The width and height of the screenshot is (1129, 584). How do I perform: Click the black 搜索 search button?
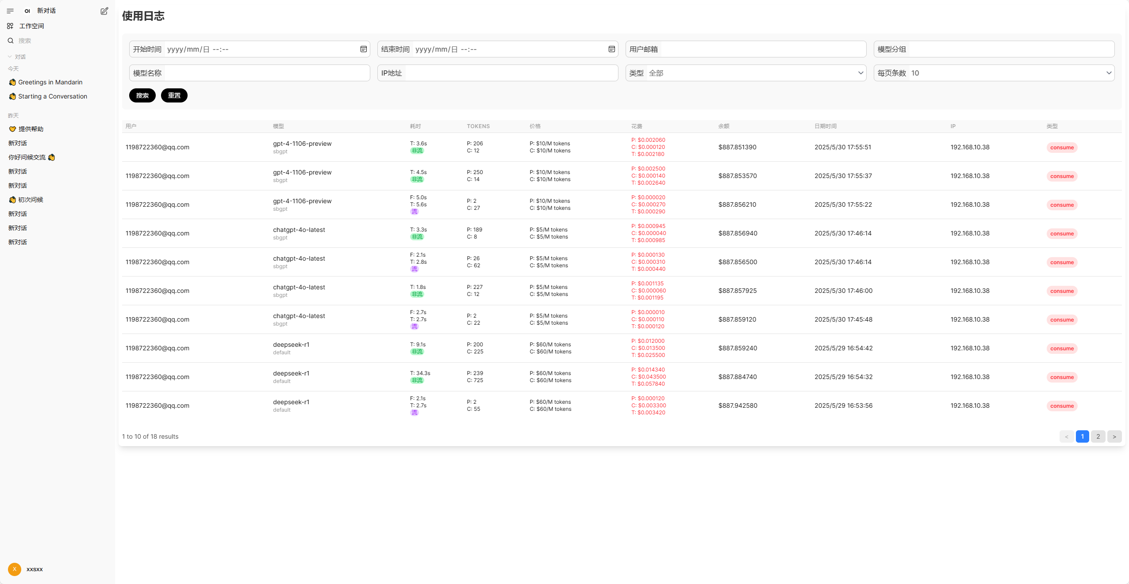click(142, 95)
